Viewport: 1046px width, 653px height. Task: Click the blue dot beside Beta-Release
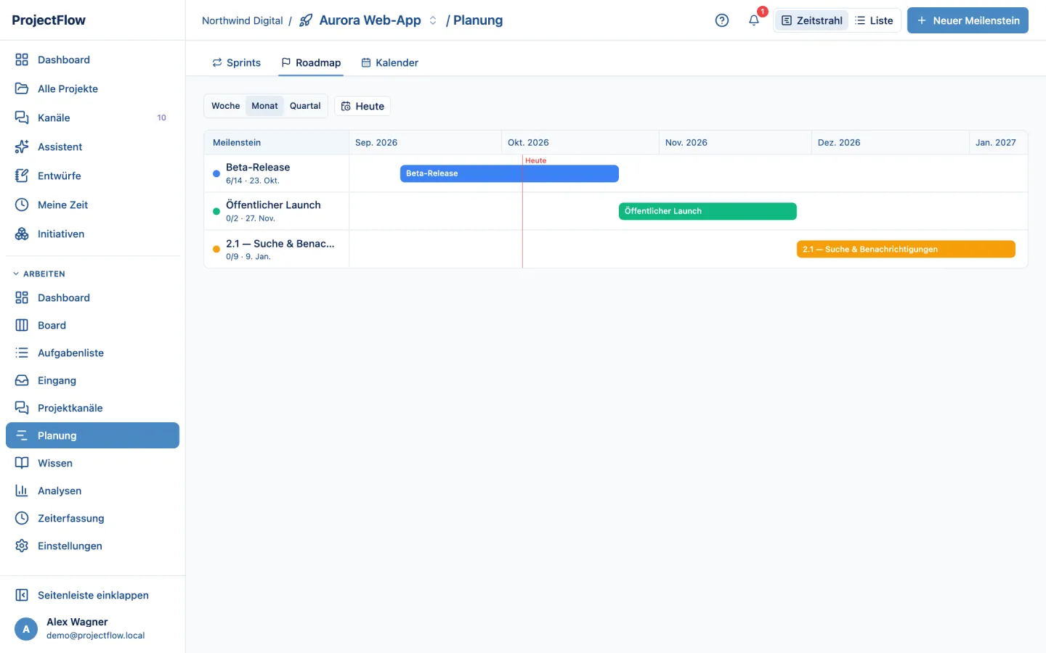point(216,173)
